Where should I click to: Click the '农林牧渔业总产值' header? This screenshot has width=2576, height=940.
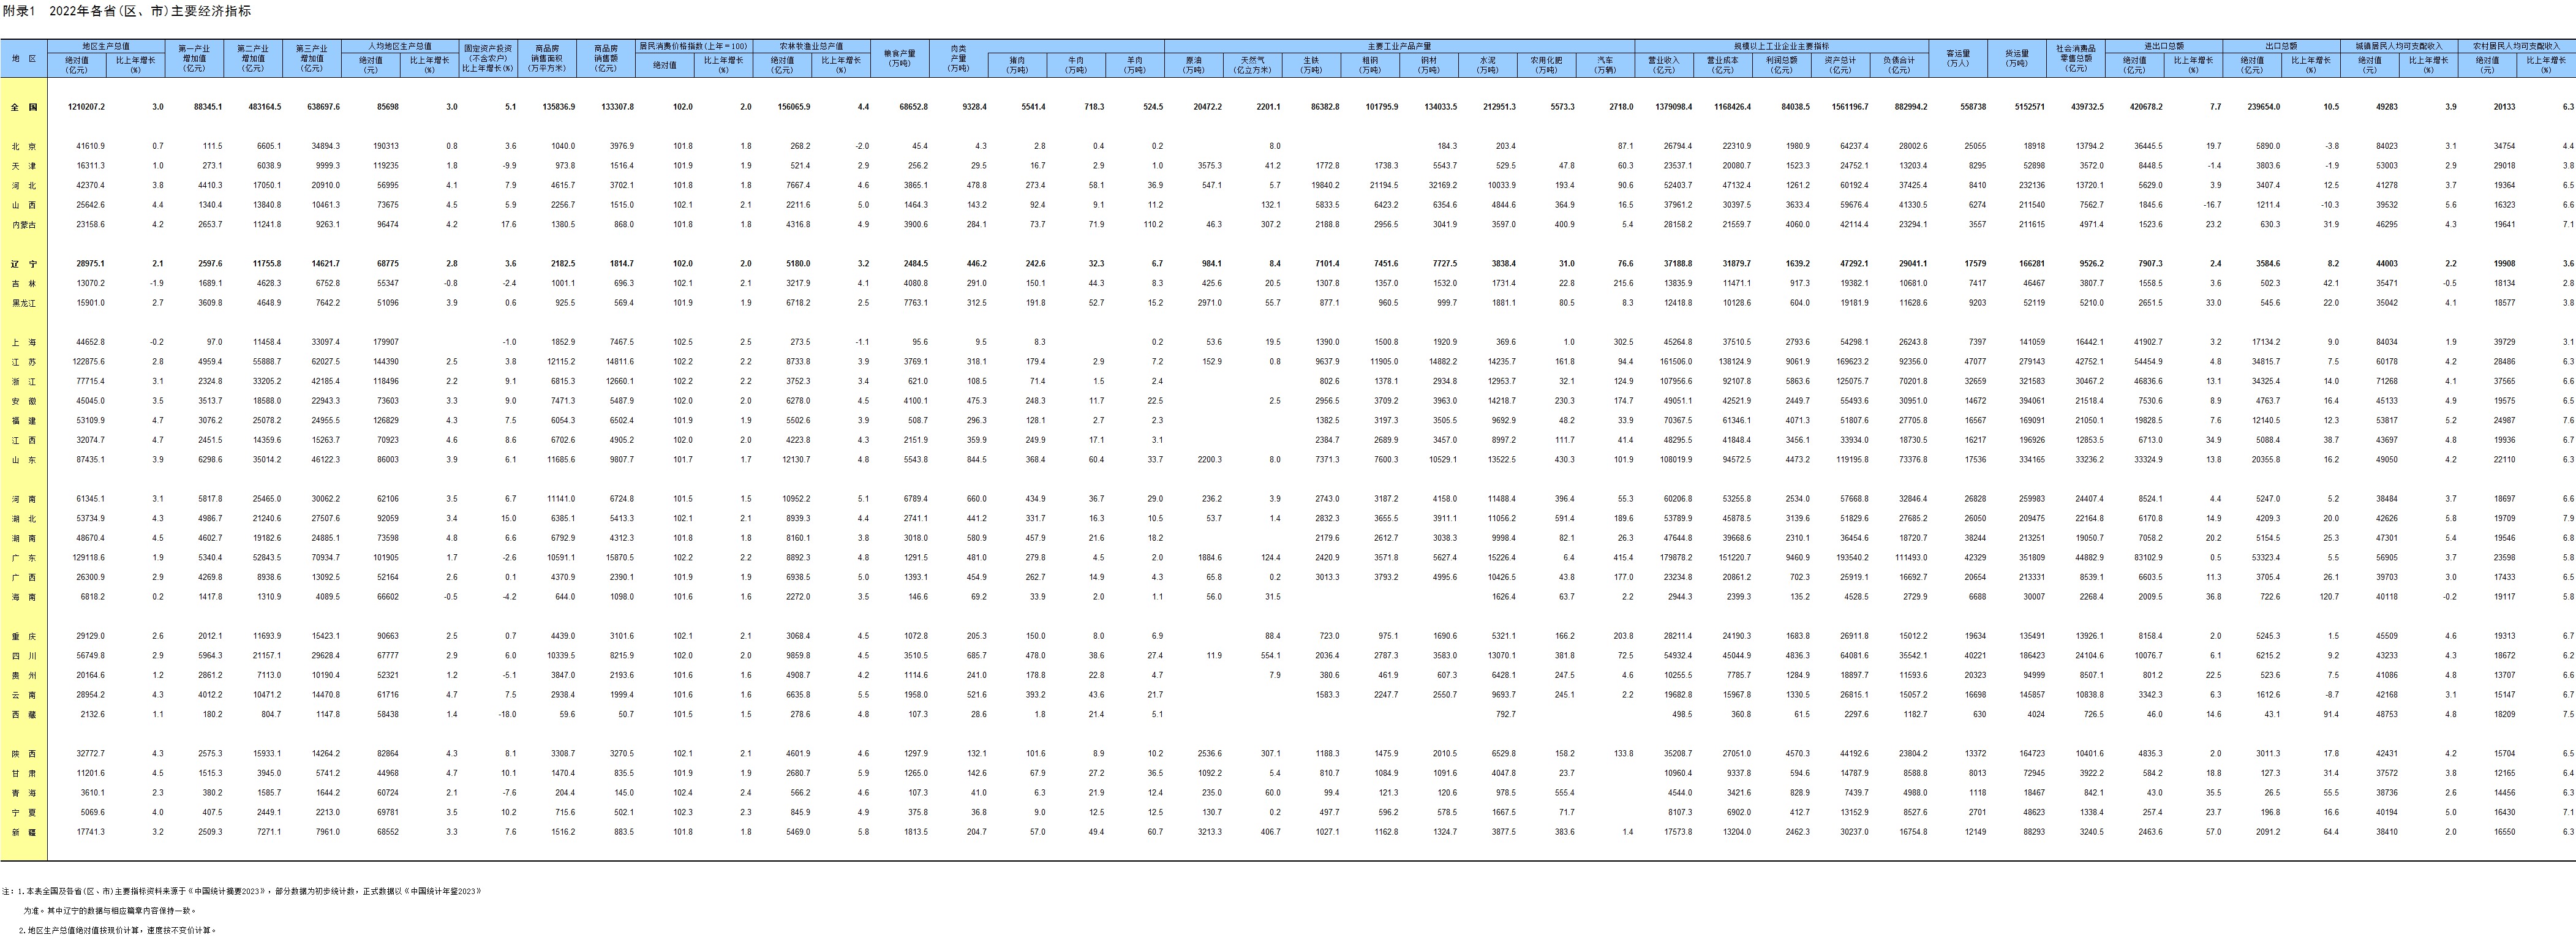(x=812, y=46)
